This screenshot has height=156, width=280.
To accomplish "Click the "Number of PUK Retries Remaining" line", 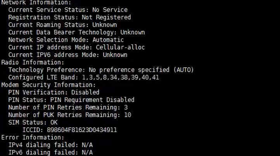I will pos(69,115).
